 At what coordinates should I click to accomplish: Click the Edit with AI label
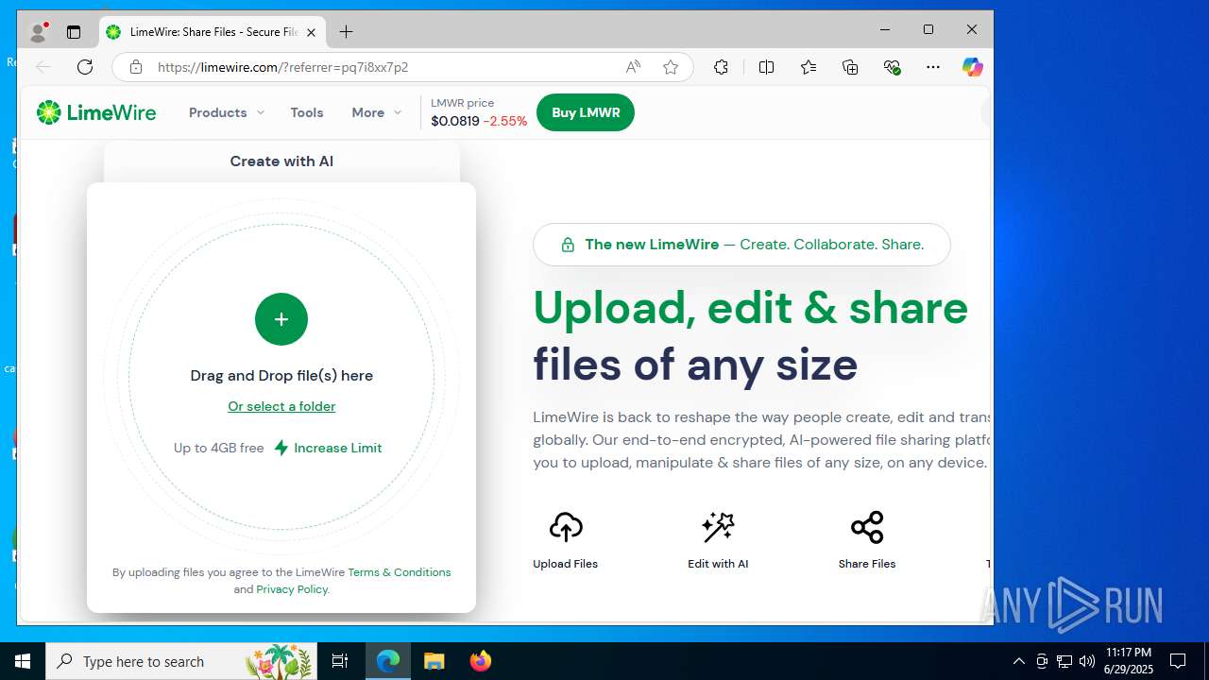pos(718,564)
